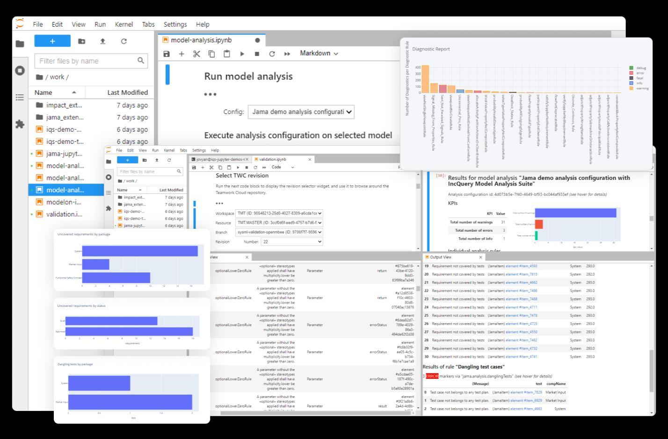Click Filter files by name field in back window
This screenshot has width=668, height=439.
point(91,61)
